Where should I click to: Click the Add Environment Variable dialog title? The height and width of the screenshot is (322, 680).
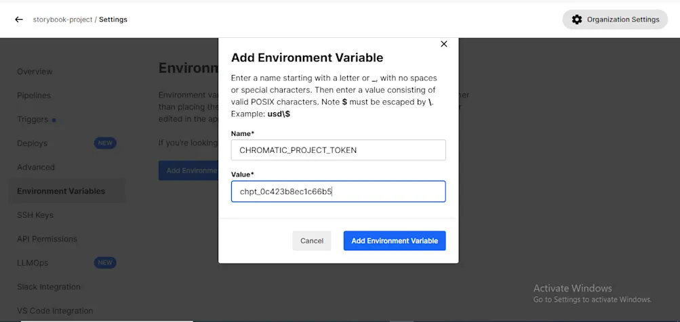click(307, 57)
